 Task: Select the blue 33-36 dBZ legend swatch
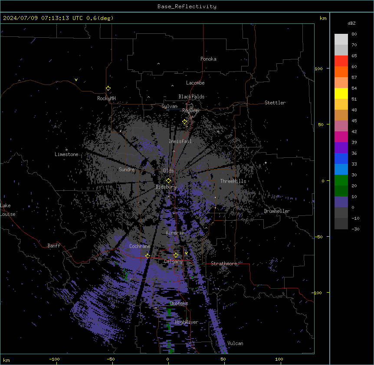point(341,158)
